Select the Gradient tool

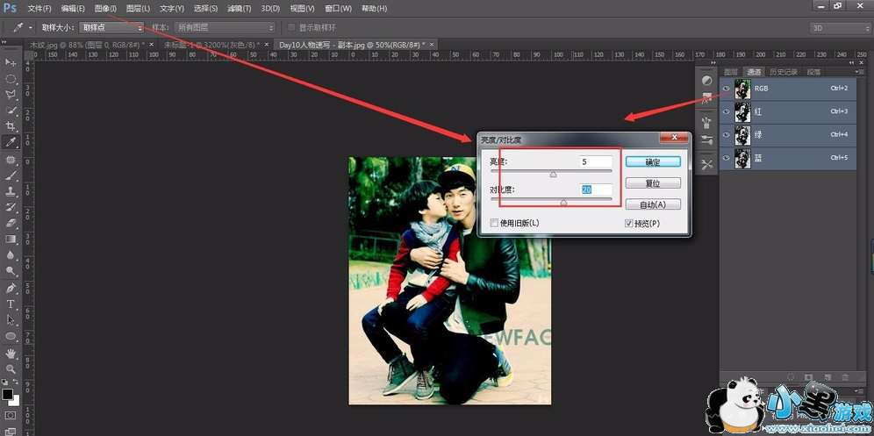point(11,239)
